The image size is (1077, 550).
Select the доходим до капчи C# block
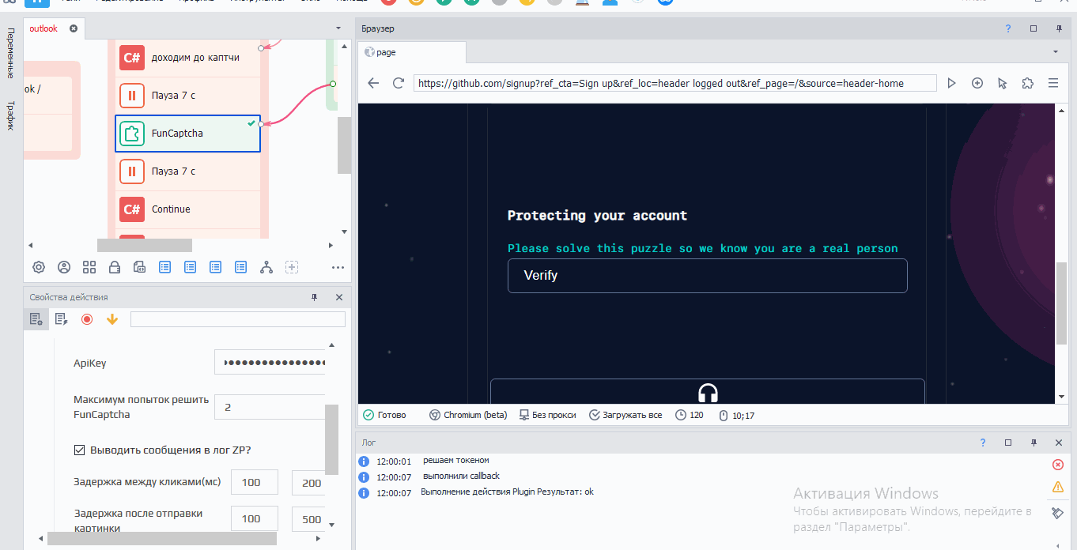187,58
